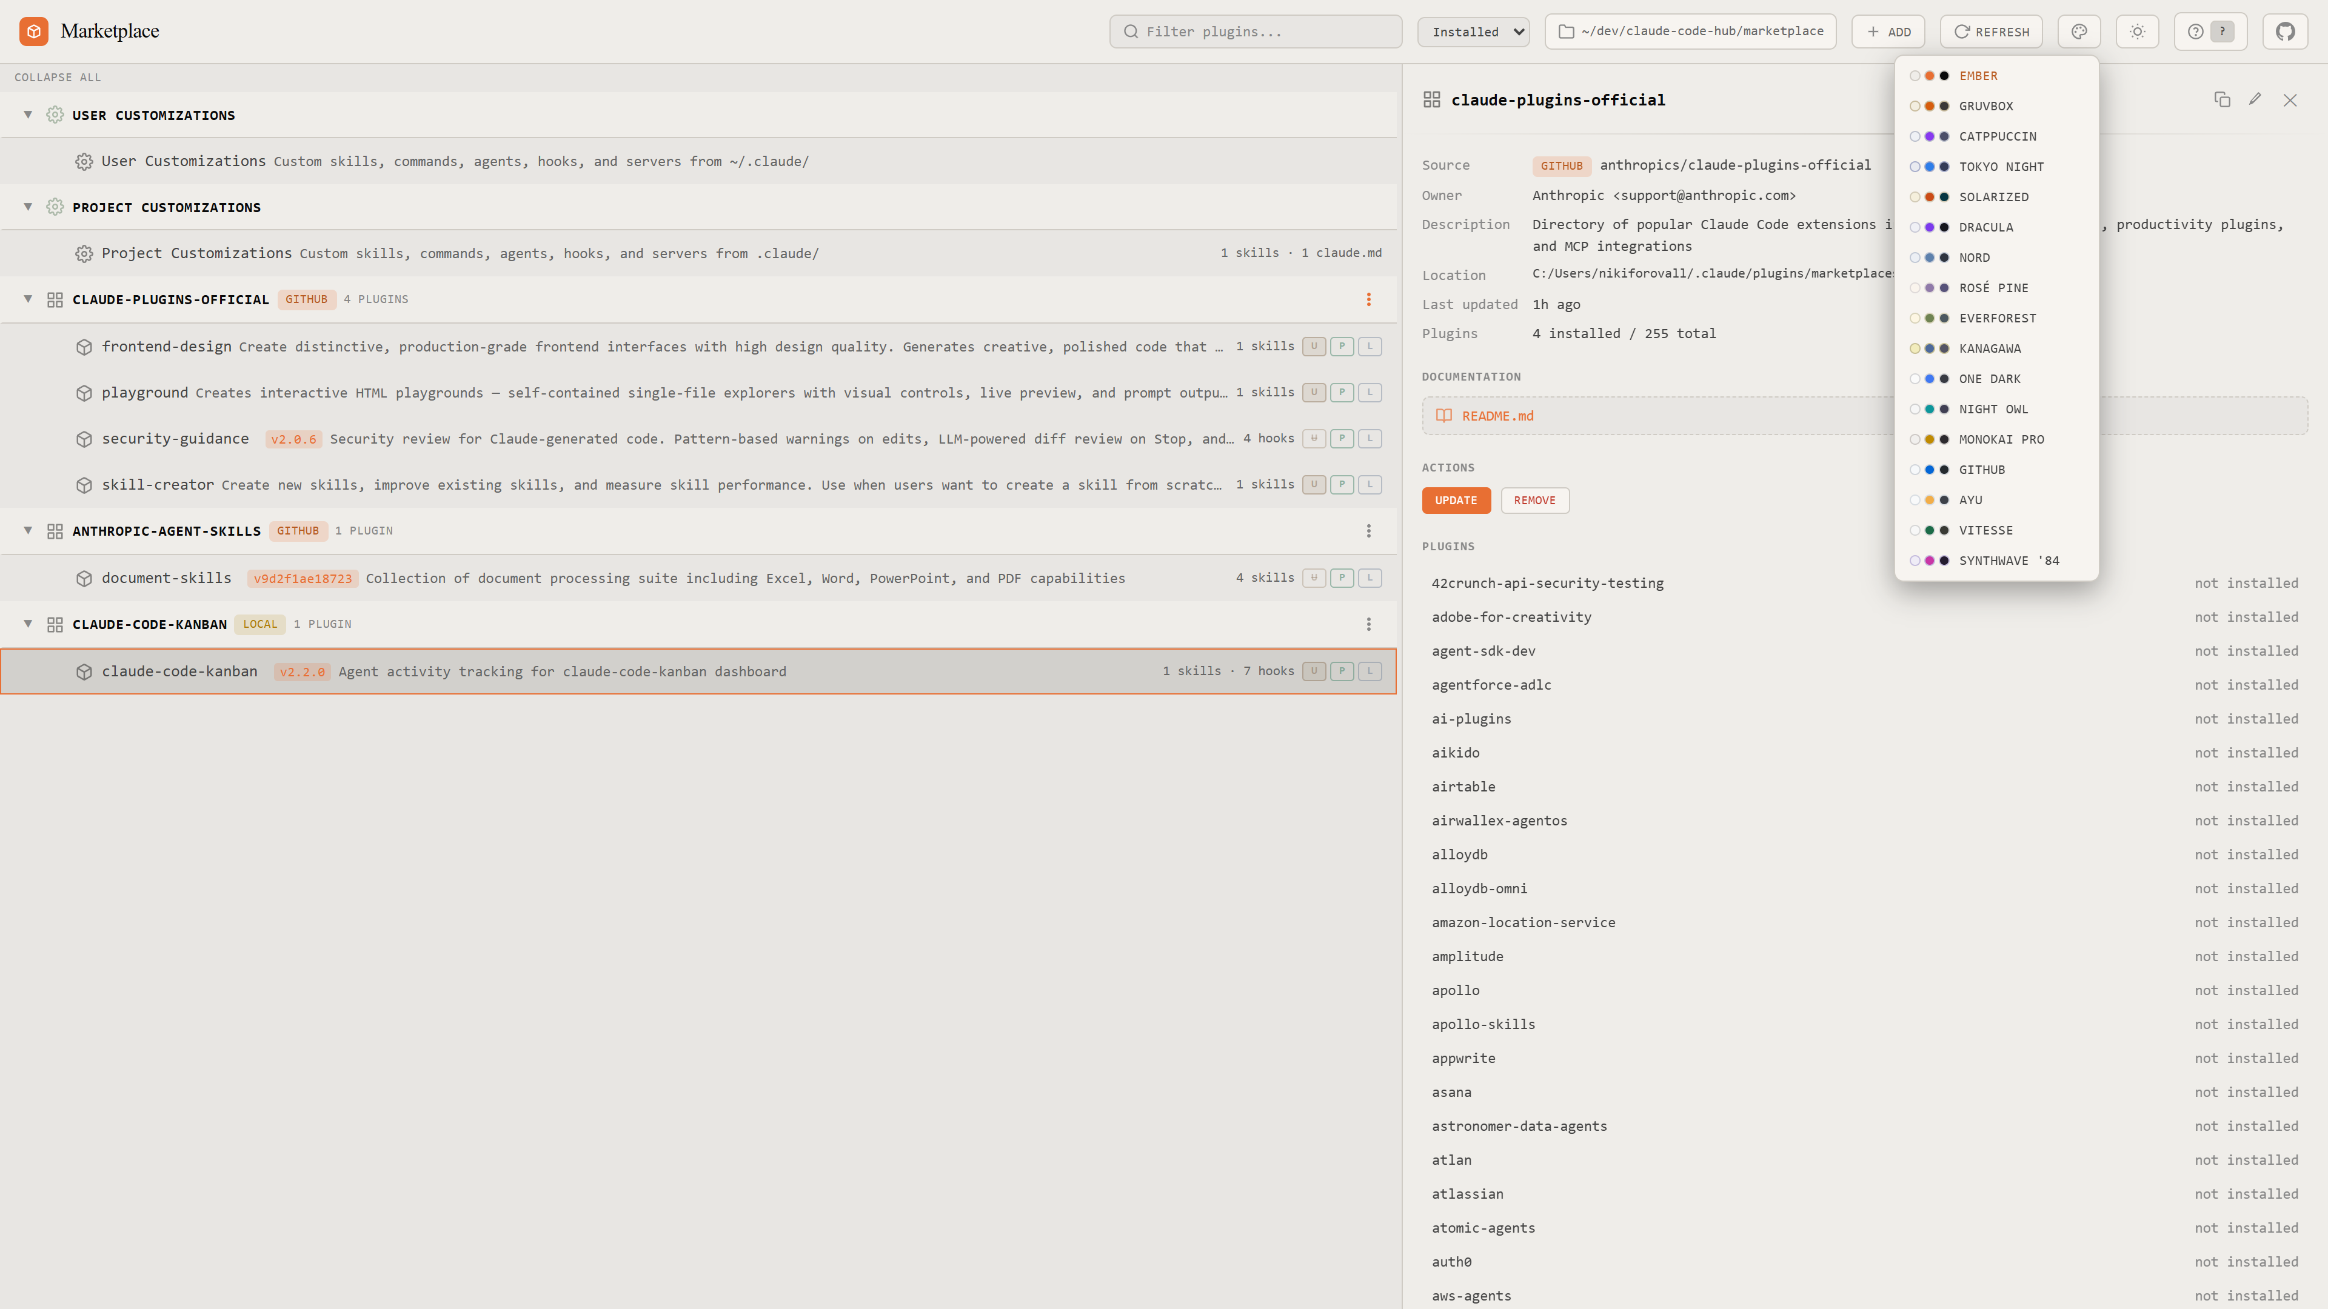Click the edit pencil icon in detail panel
This screenshot has width=2328, height=1309.
2255,99
